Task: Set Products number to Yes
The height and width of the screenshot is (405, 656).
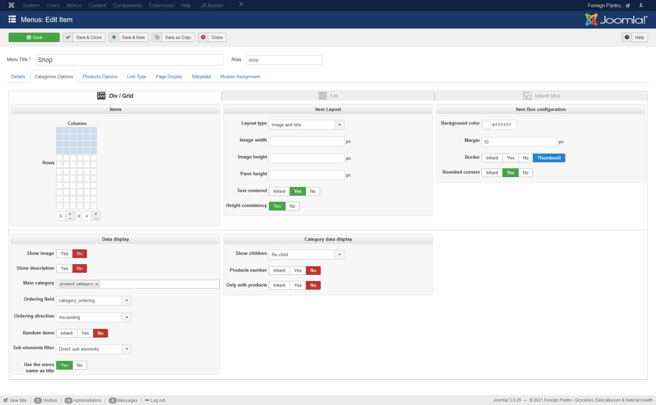Action: click(x=298, y=271)
